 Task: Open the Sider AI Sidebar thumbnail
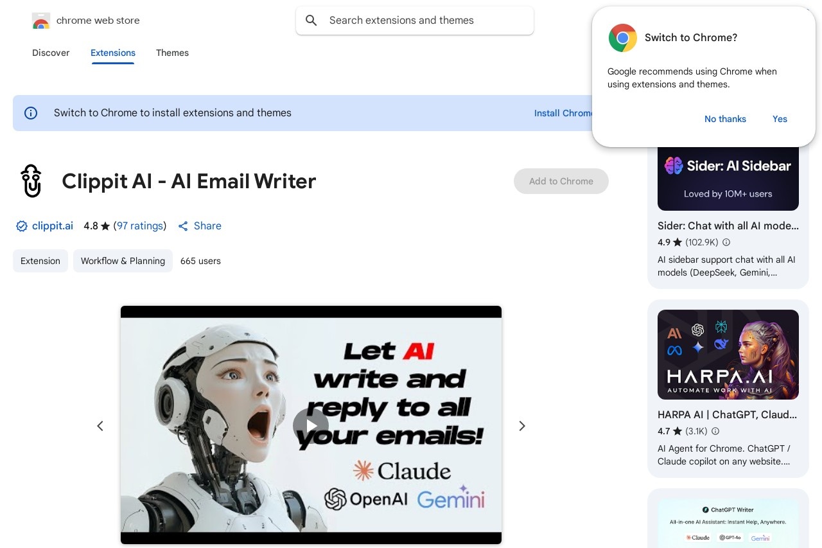[x=728, y=177]
